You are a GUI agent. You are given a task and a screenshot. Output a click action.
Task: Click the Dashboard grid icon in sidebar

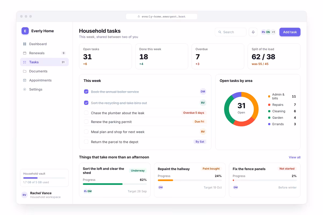[x=24, y=44]
